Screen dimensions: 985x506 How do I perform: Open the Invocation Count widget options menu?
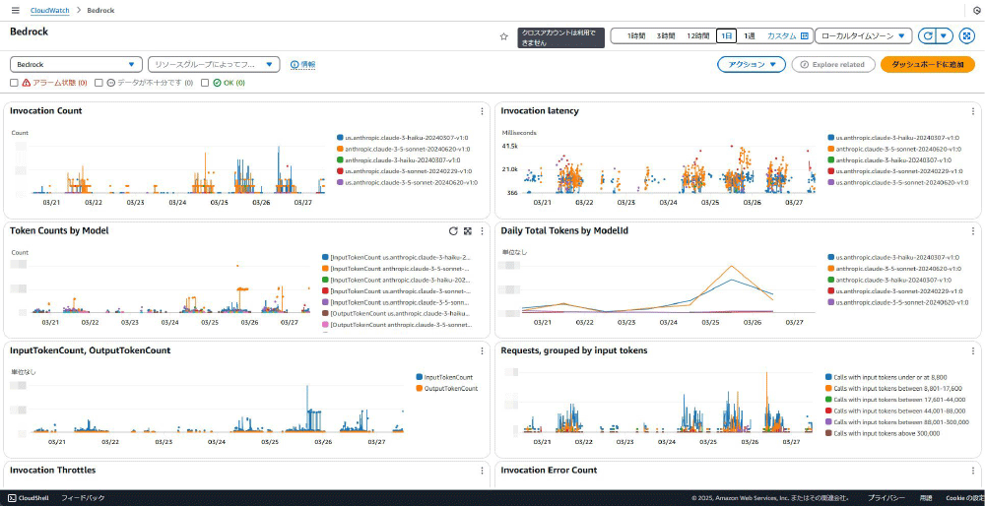482,111
